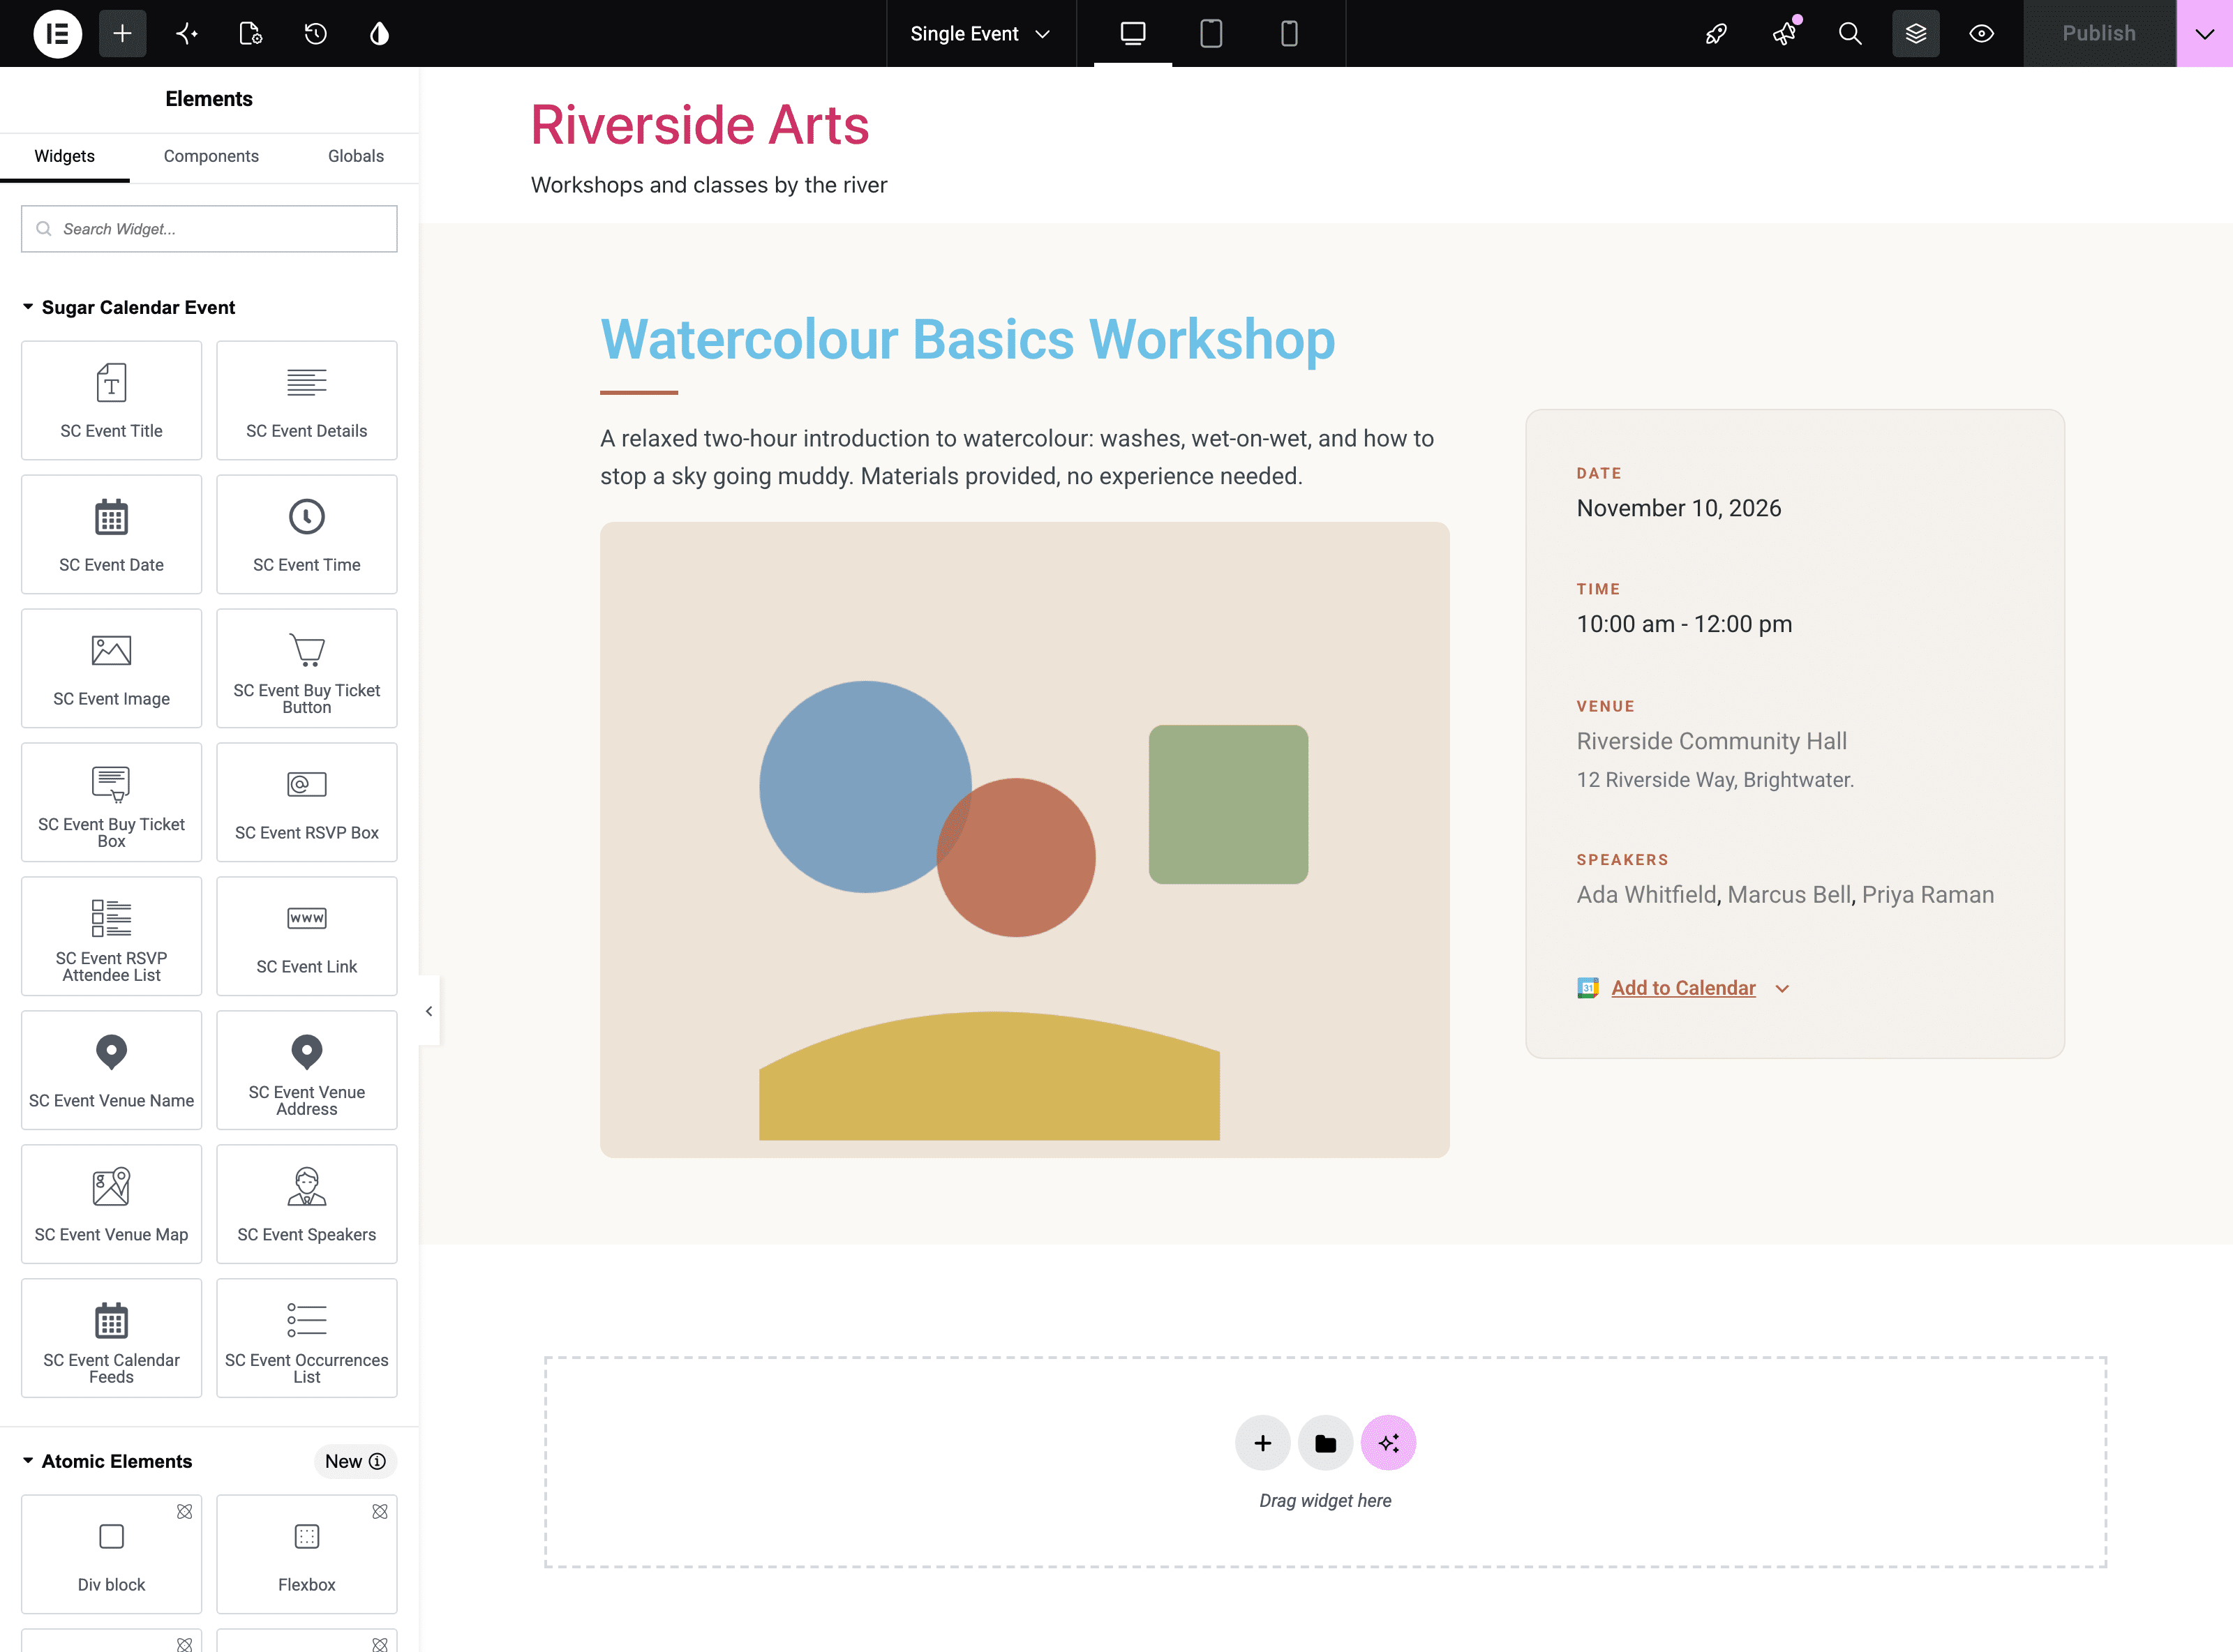Click the 10:00 am - 12:00 pm time
2233x1652 pixels.
tap(1684, 624)
